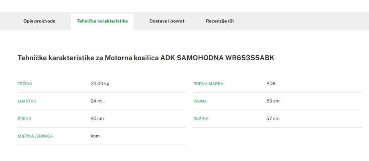Switch to Dostava i povrat tab

(x=167, y=21)
